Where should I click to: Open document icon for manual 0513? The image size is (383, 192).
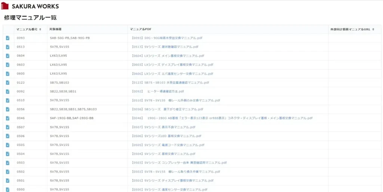point(7,47)
